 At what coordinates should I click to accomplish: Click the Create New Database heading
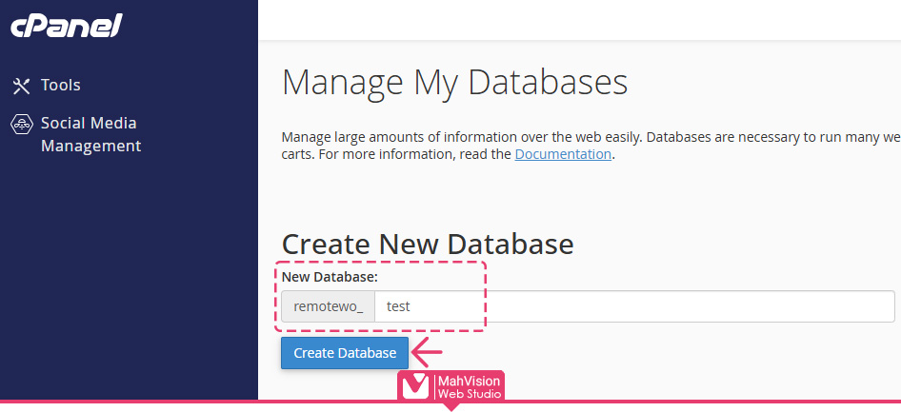428,244
